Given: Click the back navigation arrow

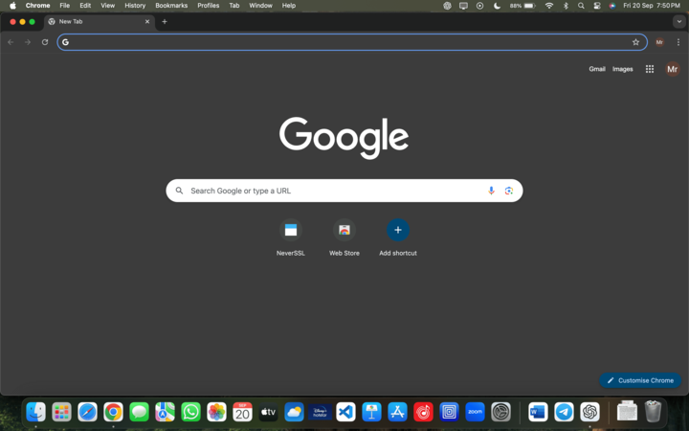Looking at the screenshot, I should (x=11, y=42).
